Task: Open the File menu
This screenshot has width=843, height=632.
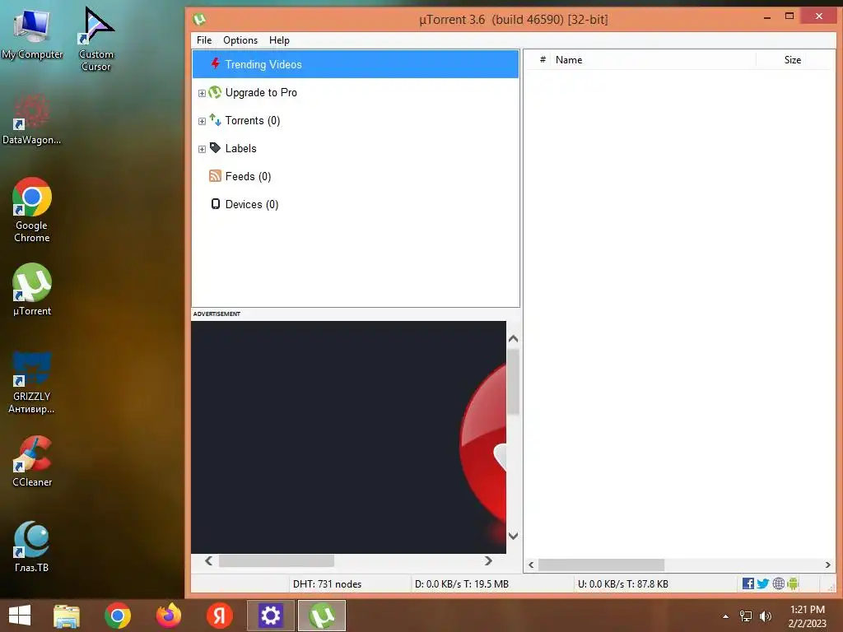Action: pyautogui.click(x=204, y=40)
